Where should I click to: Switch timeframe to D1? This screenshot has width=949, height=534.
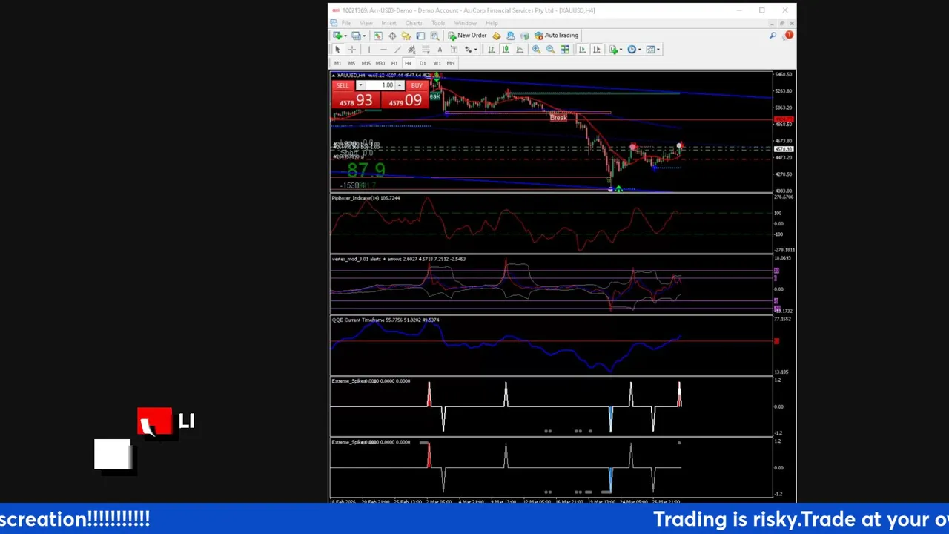(423, 63)
